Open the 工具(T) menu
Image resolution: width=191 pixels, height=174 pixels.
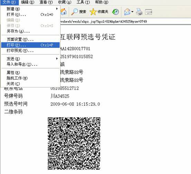point(83,2)
